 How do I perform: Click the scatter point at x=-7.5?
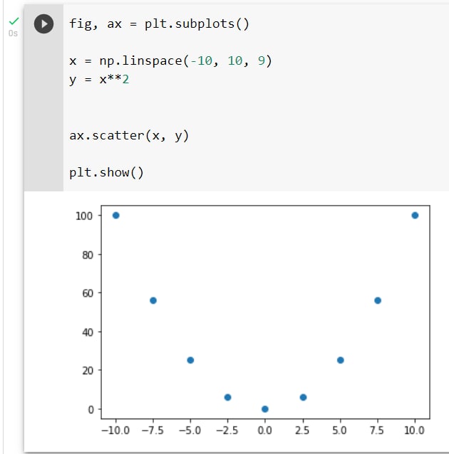click(153, 300)
